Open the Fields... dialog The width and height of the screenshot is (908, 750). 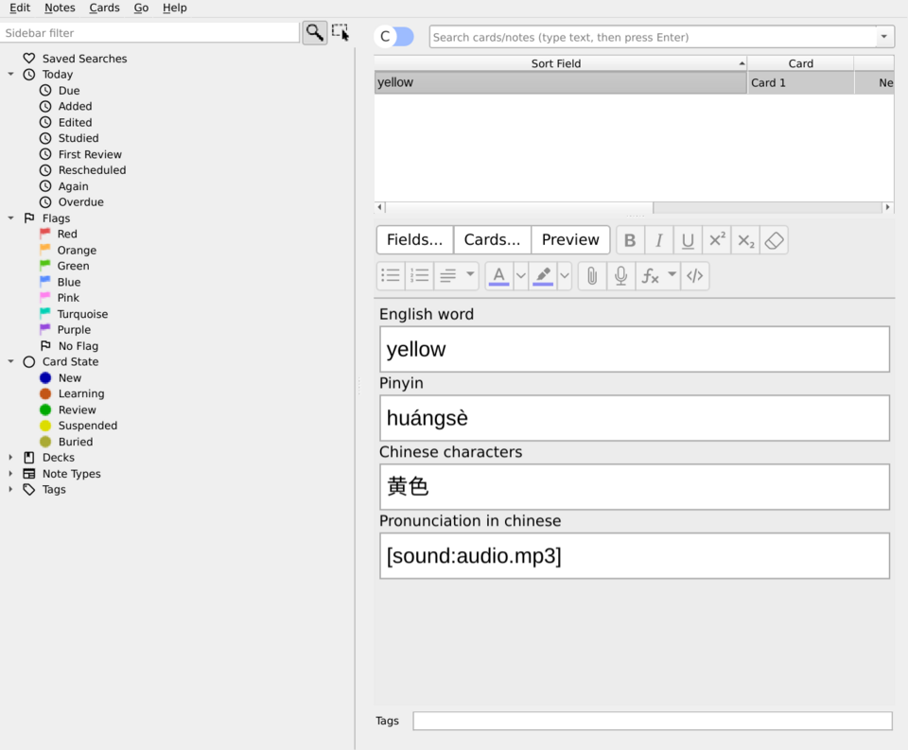pos(414,239)
